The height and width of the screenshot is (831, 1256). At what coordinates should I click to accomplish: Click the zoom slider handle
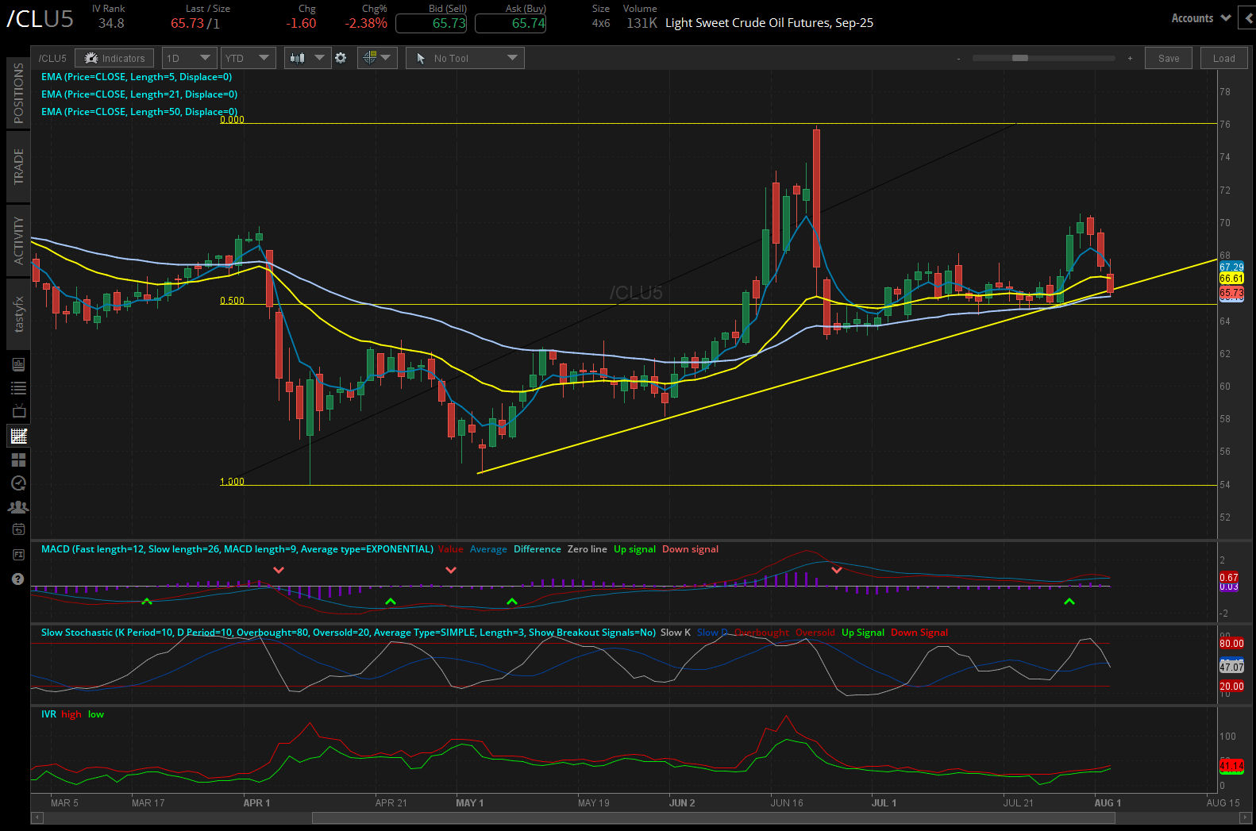1020,58
